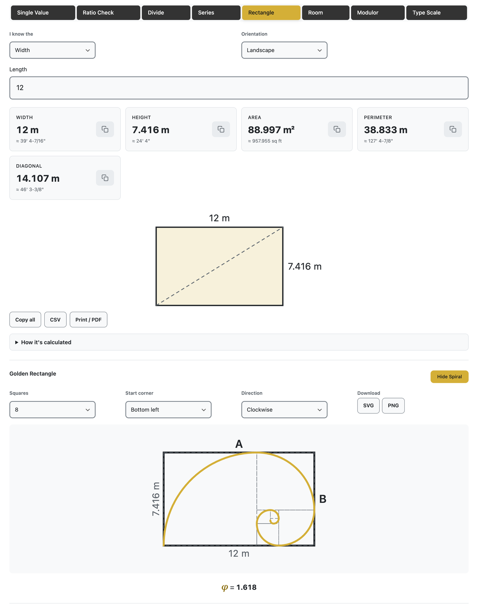Open the Start corner dropdown
Viewport: 478px width, 607px height.
click(x=168, y=410)
